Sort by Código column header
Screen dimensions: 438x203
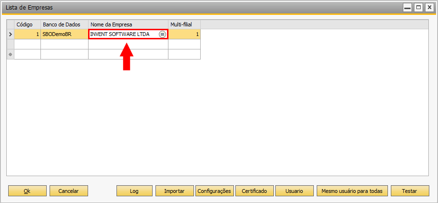click(x=27, y=24)
